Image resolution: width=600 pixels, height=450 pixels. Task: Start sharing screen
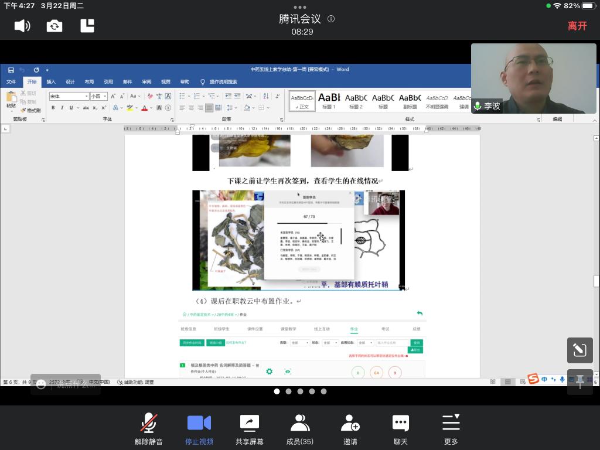coord(250,429)
